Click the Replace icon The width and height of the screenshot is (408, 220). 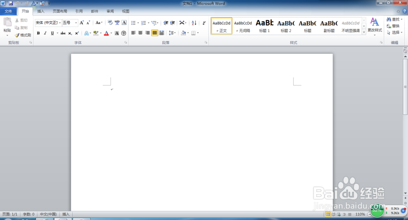pos(389,26)
